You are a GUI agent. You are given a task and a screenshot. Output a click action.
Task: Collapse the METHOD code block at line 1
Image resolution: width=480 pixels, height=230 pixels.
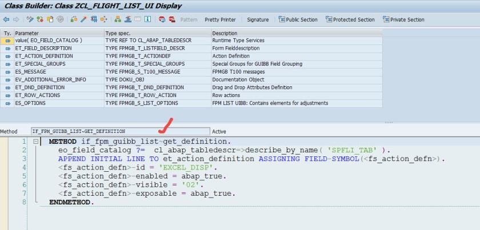35,141
